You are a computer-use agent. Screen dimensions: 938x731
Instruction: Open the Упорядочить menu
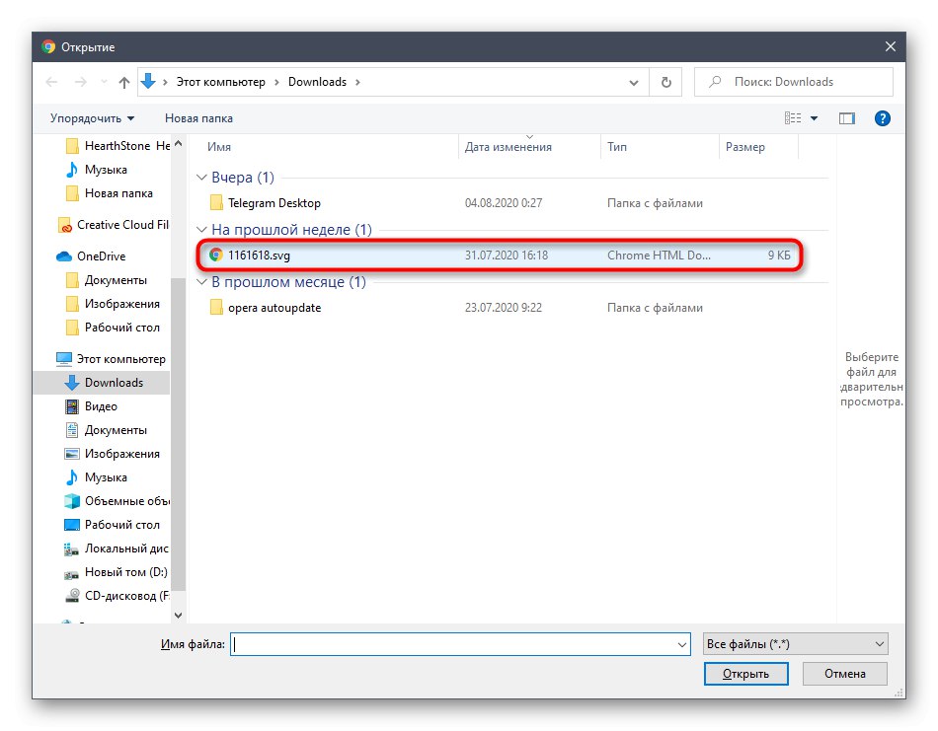(x=92, y=118)
